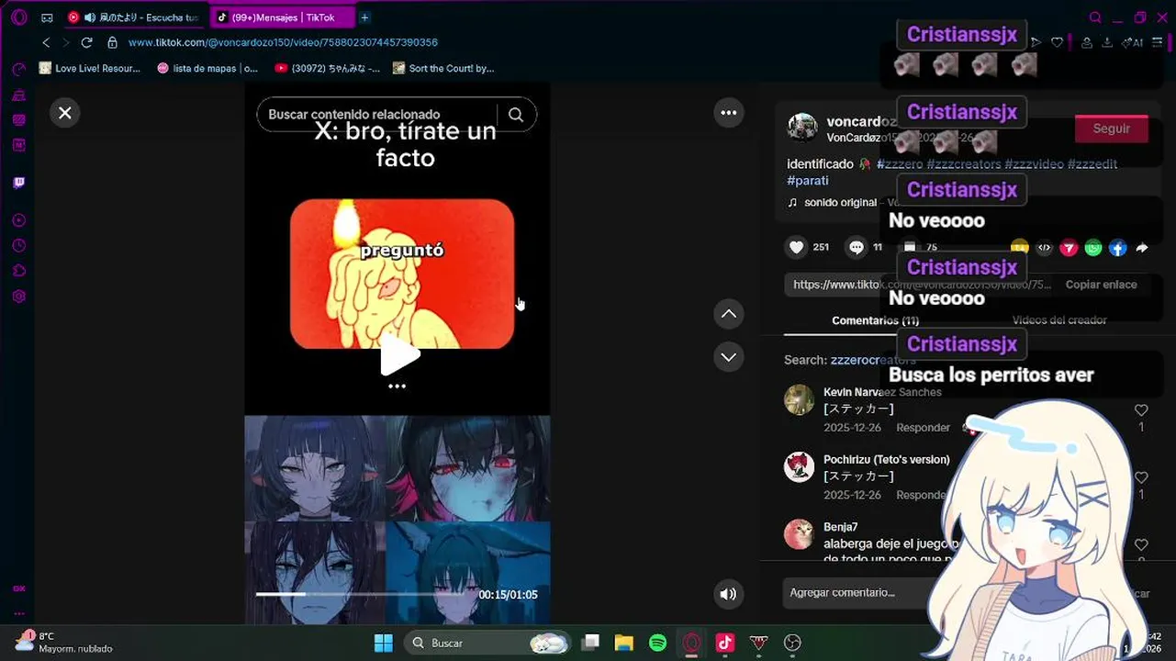Seek on the video progress bar
Screen dimensions: 1176x661
point(363,594)
